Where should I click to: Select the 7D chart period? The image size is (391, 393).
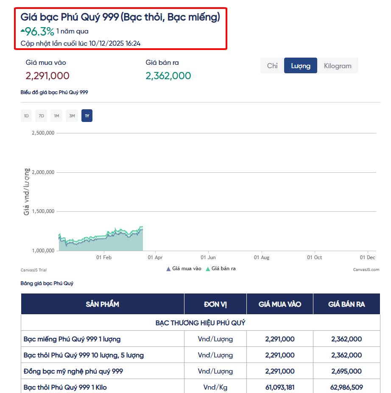click(41, 115)
